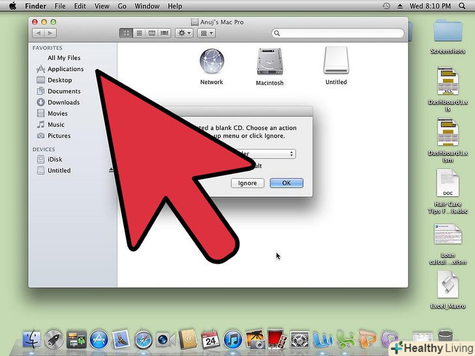
Task: Click the OK button in dialog
Action: (286, 183)
